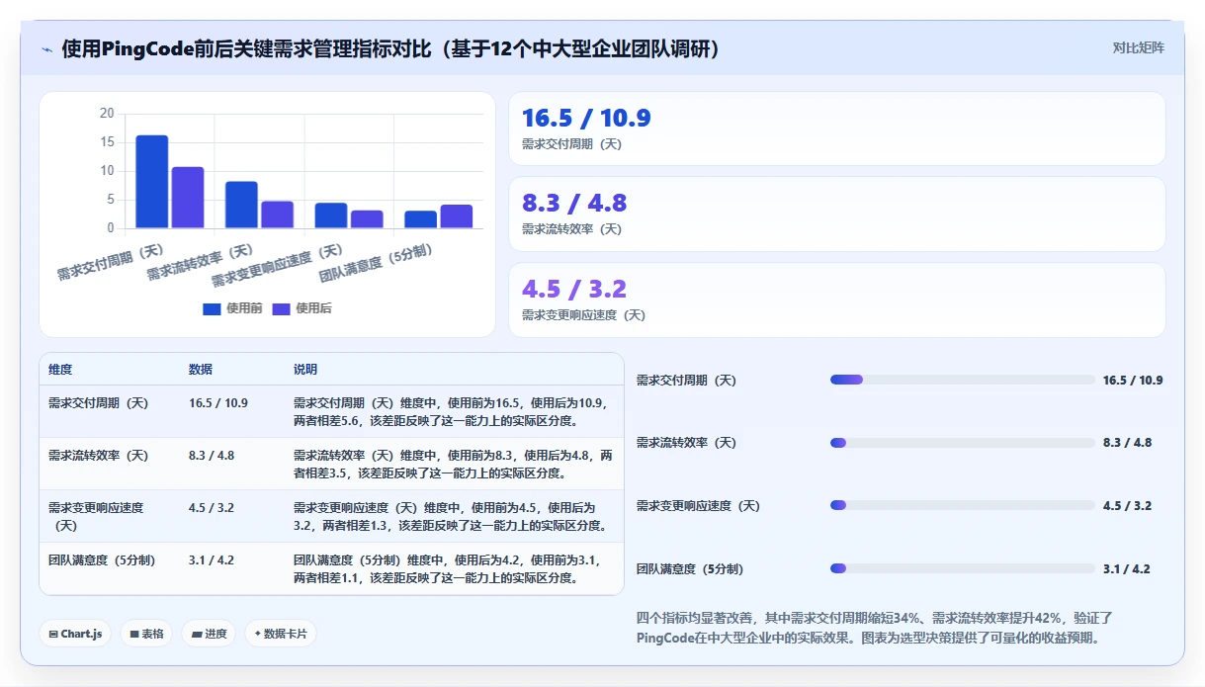Click the summary paragraph starting 四个指标均显著改善
Image resolution: width=1205 pixels, height=687 pixels.
coord(874,628)
